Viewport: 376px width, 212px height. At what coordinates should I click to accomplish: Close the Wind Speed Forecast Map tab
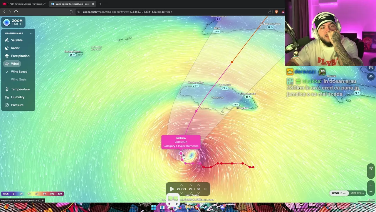click(93, 4)
